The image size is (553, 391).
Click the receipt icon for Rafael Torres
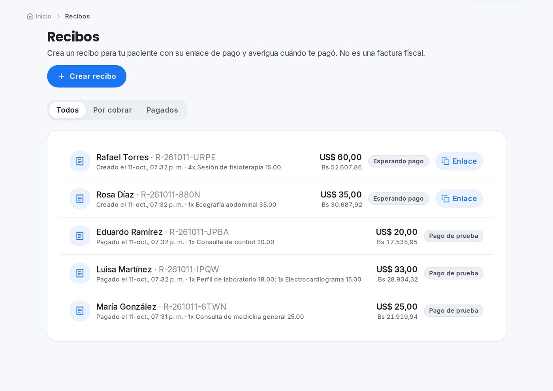coord(80,161)
